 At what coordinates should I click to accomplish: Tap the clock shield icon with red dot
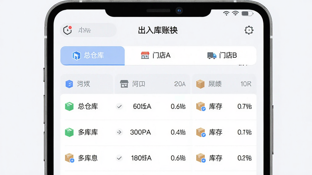(x=68, y=30)
